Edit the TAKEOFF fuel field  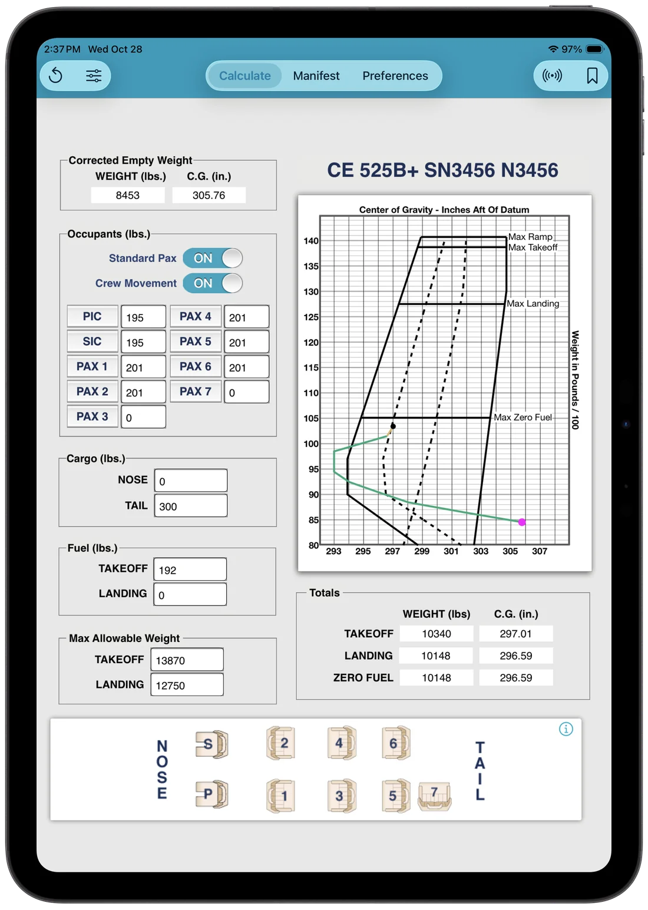(x=190, y=570)
